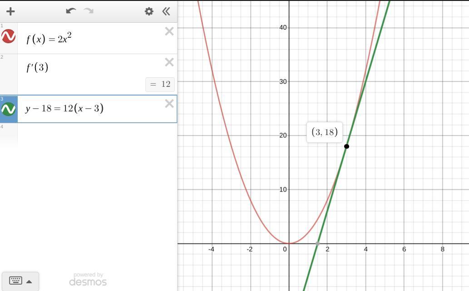
Task: Click the y-axis label 40
Action: pos(283,28)
